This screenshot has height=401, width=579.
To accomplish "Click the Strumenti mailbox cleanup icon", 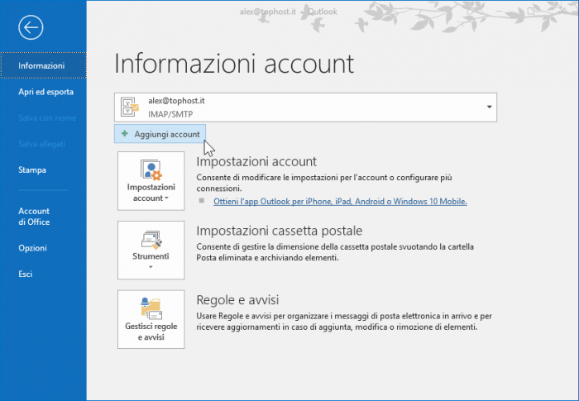I will (151, 240).
